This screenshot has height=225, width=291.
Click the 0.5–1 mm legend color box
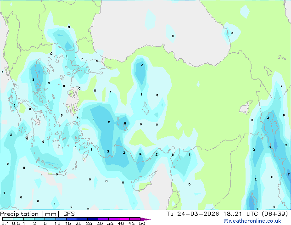click(18, 219)
